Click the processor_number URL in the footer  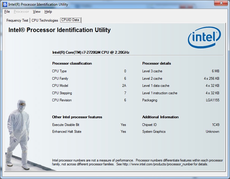(158, 164)
